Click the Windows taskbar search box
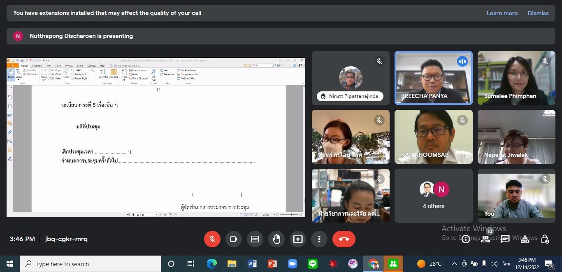562x272 pixels. coord(91,264)
